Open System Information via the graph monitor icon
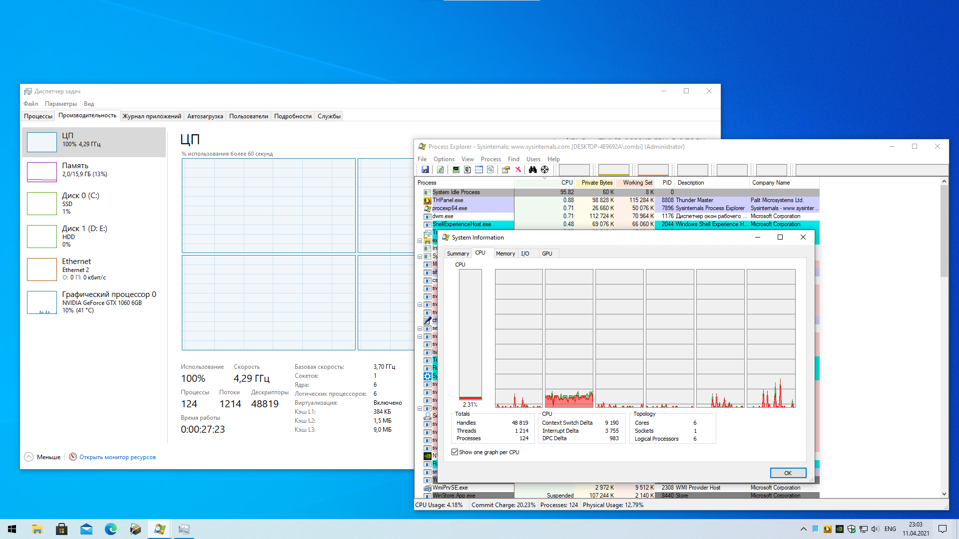959x539 pixels. tap(456, 170)
